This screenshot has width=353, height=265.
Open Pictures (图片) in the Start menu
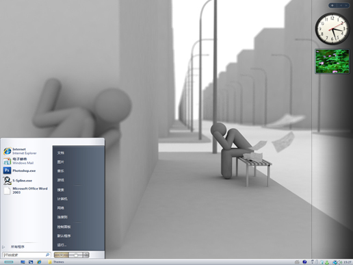click(61, 162)
